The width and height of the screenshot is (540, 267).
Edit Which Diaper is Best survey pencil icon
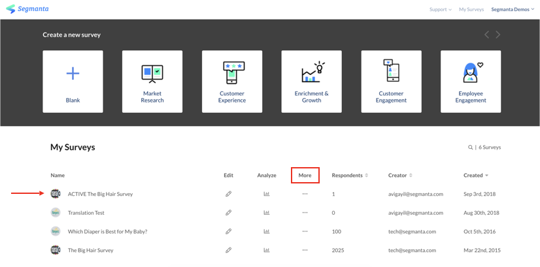click(x=228, y=231)
